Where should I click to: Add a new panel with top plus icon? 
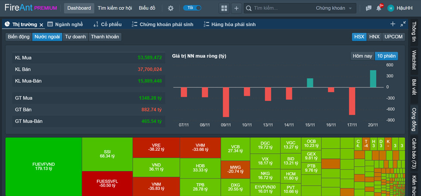click(236, 8)
